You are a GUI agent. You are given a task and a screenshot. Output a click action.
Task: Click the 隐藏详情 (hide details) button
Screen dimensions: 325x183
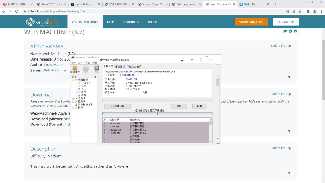117,106
